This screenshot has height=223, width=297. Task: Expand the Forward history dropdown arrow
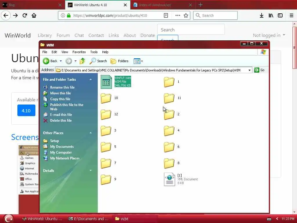tap(75, 61)
